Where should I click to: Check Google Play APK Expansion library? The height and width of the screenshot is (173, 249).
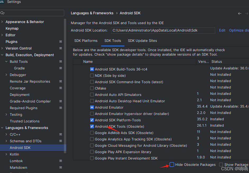[x=92, y=152]
